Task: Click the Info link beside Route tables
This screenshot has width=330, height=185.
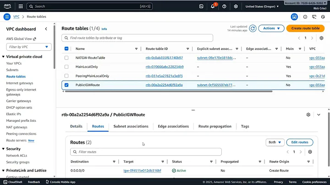Action: tap(104, 29)
